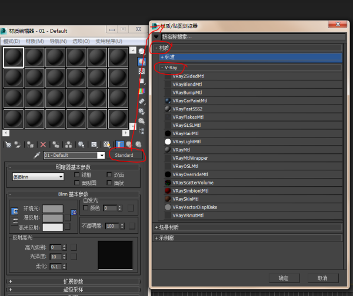This screenshot has width=353, height=296.
Task: Click the 按名称搜索 search field
Action: coord(254,36)
